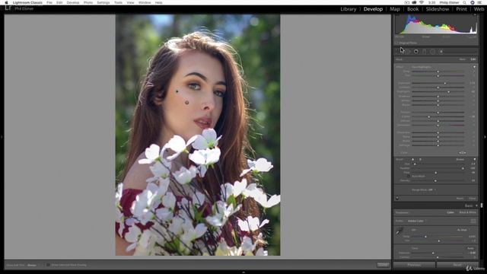Screen dimensions: 487x274
Task: Select the lower adjustment pin on cheek
Action: 186,103
